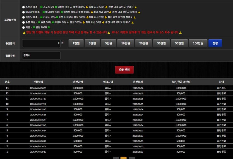233x159 pixels.
Task: Add 3만원 to the charge amount
Action: pos(92,43)
